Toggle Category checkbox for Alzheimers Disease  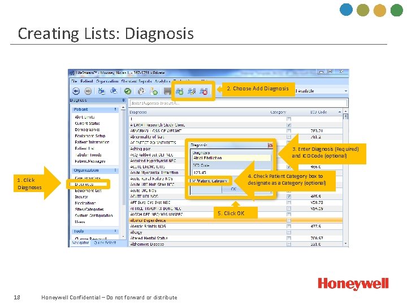point(289,244)
